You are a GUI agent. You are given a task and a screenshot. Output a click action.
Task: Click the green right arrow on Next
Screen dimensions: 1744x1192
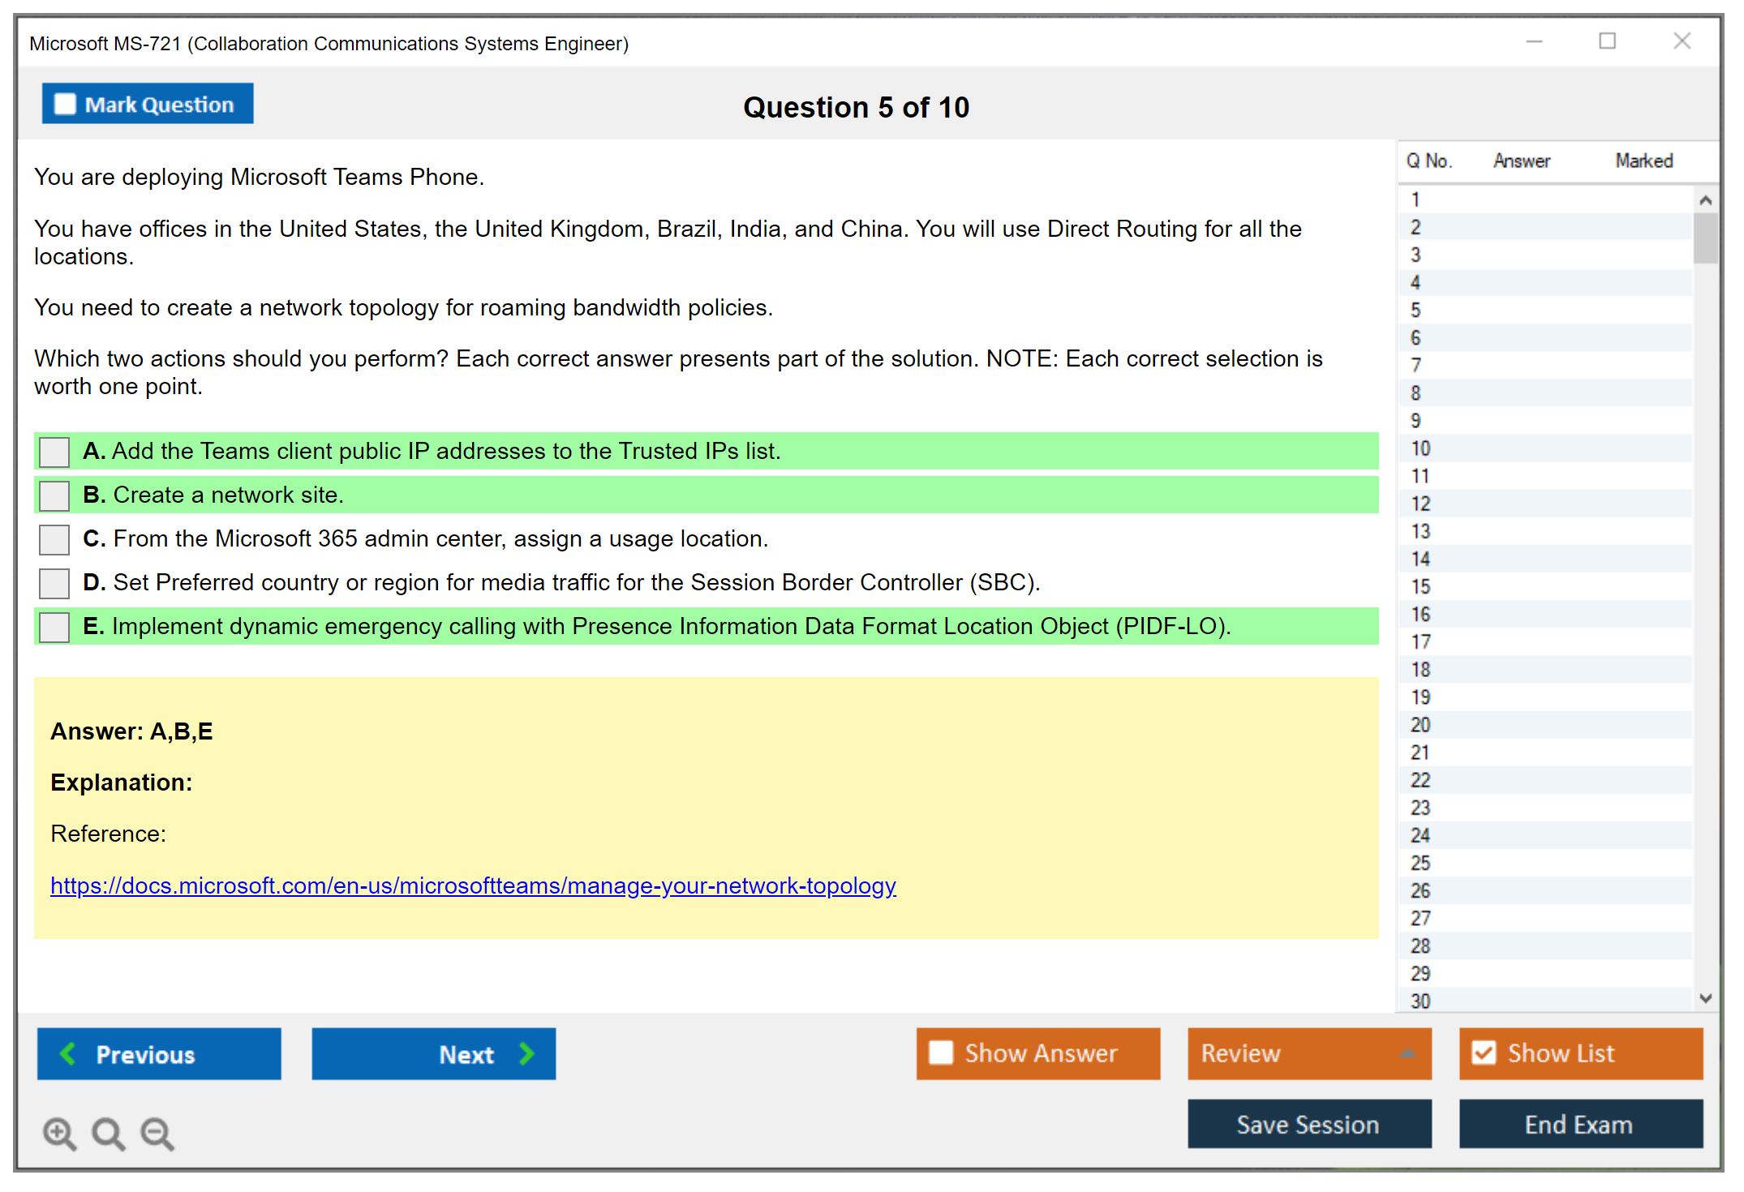click(x=527, y=1053)
